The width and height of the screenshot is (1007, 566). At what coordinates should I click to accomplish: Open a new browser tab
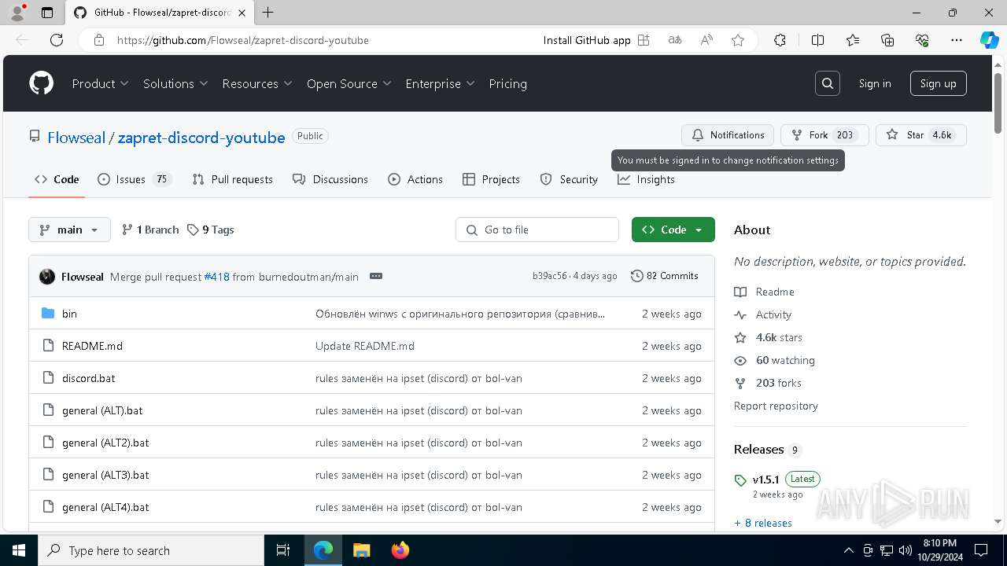268,13
